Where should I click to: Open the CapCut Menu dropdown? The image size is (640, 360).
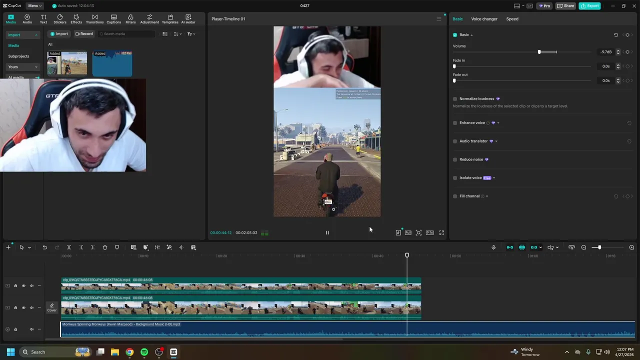(34, 6)
